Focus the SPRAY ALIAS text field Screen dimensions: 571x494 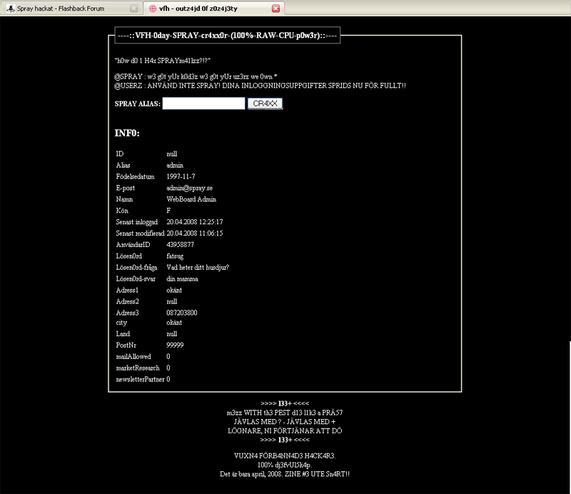point(203,104)
